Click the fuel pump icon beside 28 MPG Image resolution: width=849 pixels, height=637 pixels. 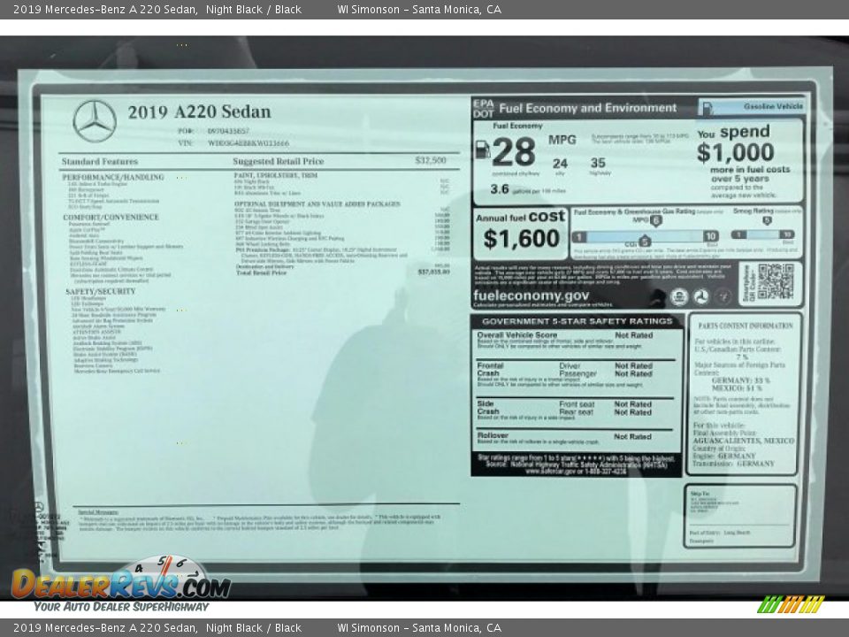tap(483, 150)
